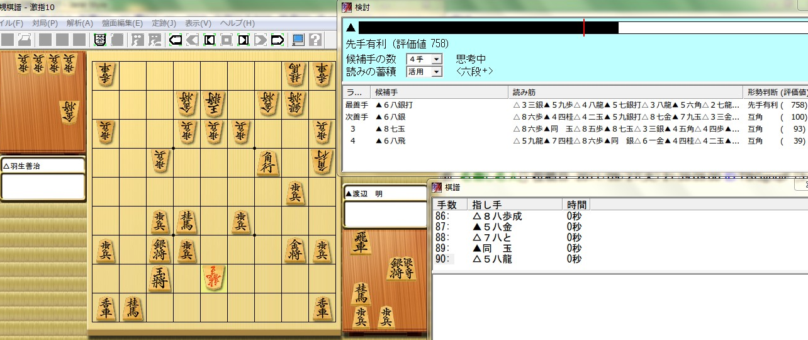Image resolution: width=808 pixels, height=340 pixels.
Task: Jump to the first move of the game
Action: point(210,40)
